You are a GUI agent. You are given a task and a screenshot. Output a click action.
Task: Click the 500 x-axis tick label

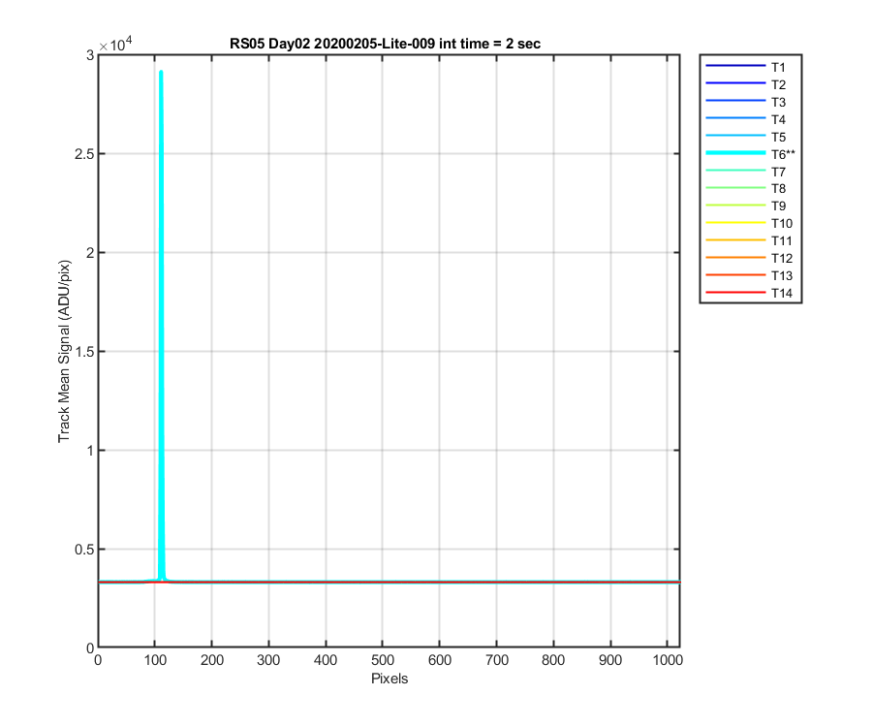pyautogui.click(x=383, y=660)
